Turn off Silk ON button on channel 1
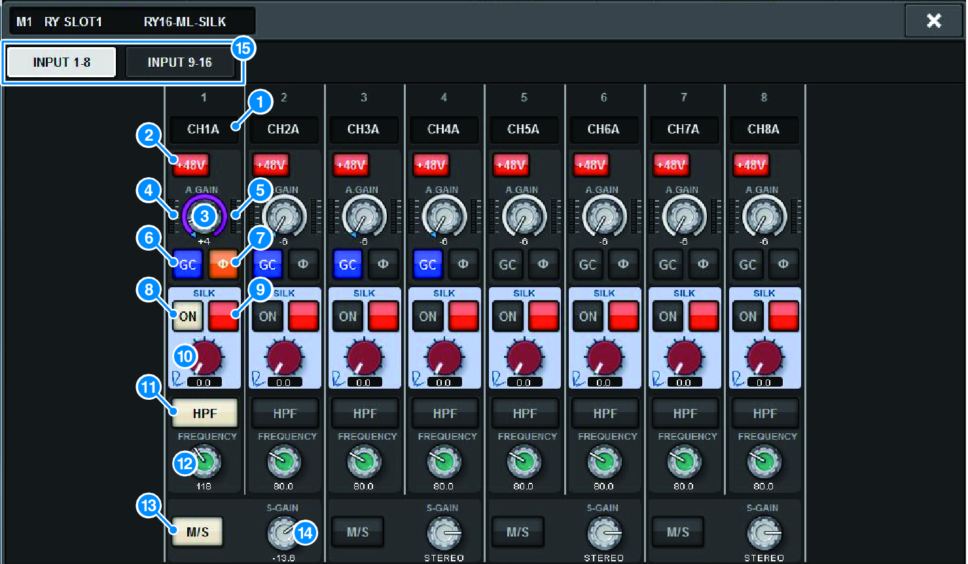The height and width of the screenshot is (564, 968). [187, 317]
